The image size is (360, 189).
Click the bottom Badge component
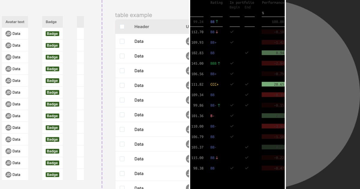(52, 174)
